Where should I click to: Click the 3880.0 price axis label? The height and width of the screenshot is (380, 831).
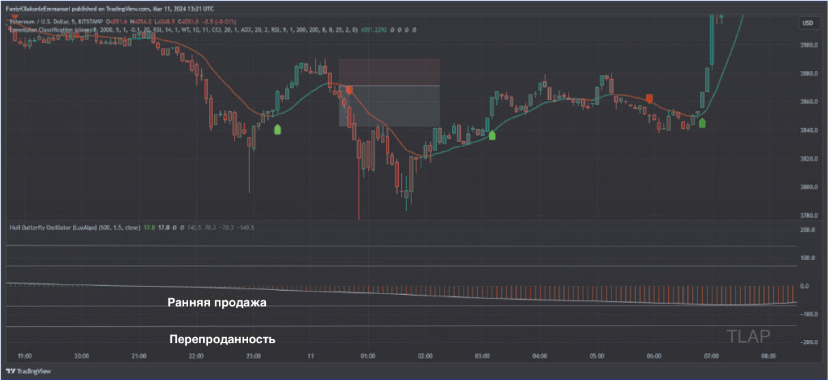[809, 74]
